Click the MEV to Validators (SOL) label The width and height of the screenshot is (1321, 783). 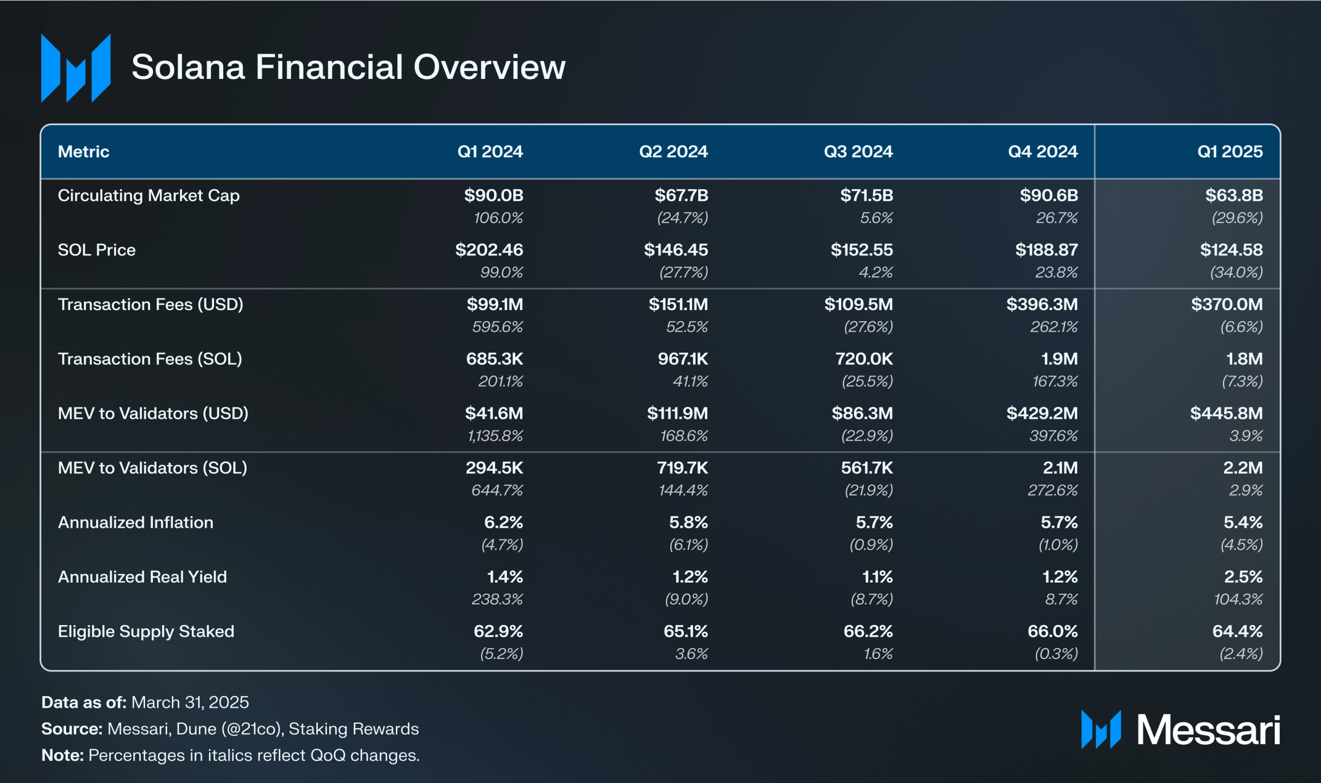tap(152, 468)
